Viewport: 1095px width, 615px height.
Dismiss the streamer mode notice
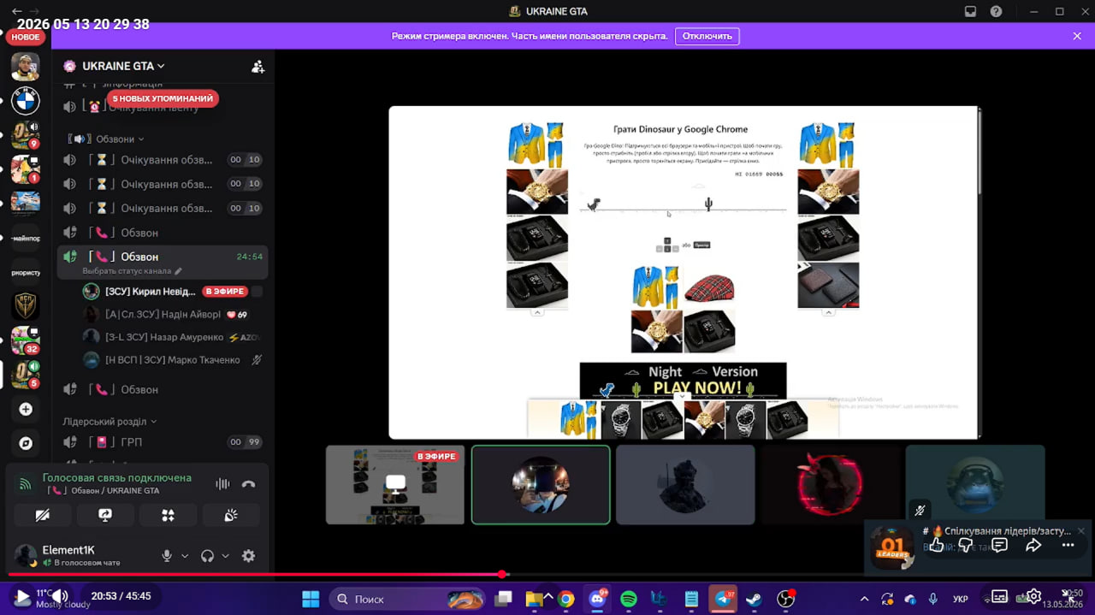click(1077, 36)
